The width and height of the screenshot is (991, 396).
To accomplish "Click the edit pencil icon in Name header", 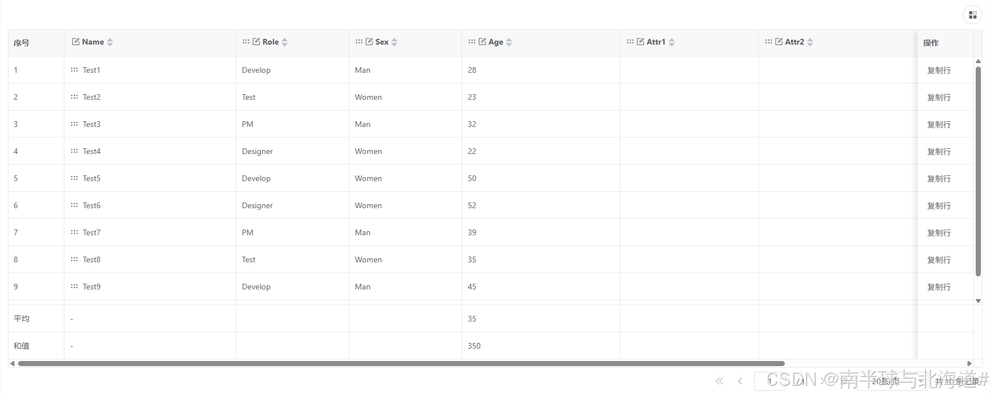I will click(76, 41).
